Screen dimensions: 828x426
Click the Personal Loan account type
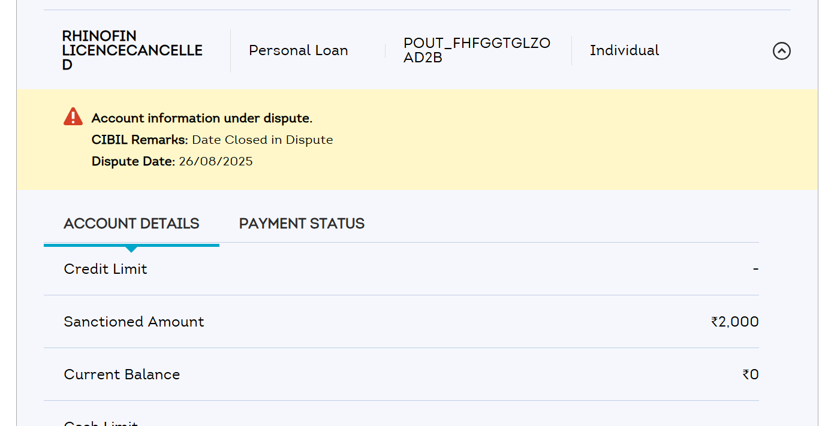coord(299,50)
